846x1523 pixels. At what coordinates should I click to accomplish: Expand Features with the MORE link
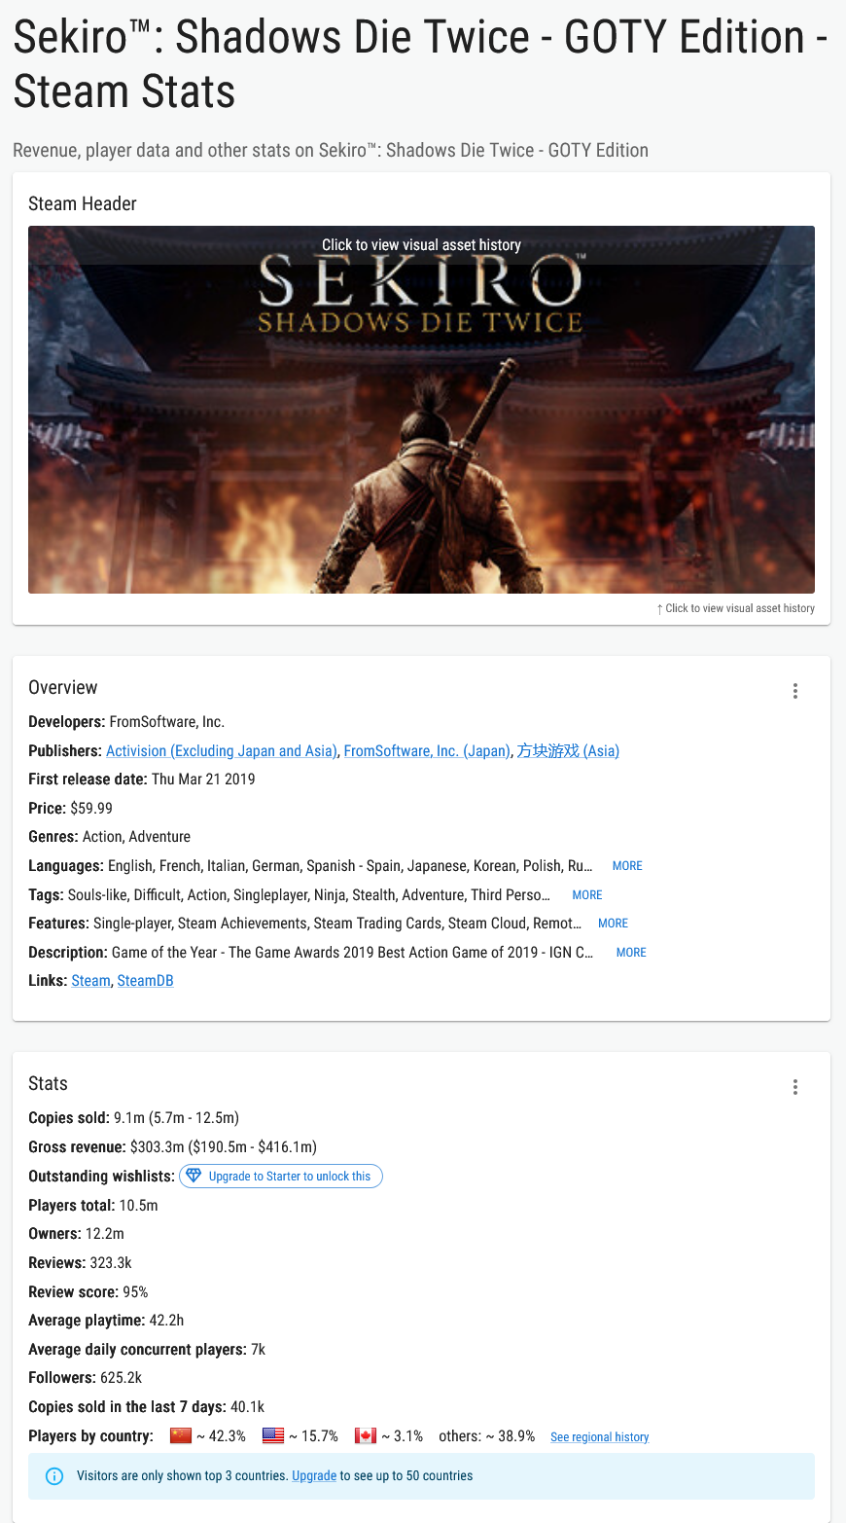point(613,924)
